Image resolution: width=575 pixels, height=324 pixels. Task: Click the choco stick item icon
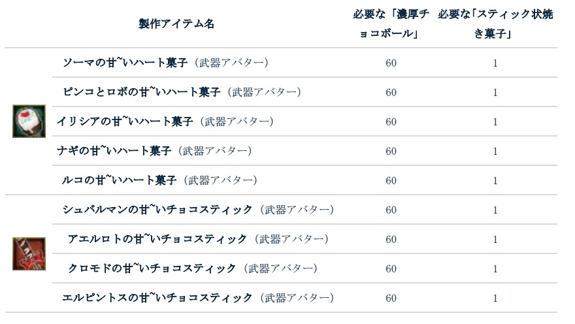(29, 254)
